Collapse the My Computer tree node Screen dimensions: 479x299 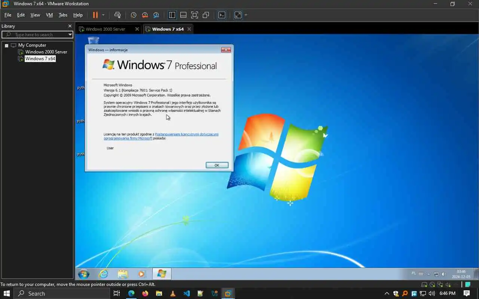click(x=6, y=45)
